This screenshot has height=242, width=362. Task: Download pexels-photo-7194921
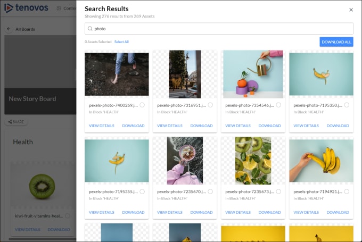(338, 212)
